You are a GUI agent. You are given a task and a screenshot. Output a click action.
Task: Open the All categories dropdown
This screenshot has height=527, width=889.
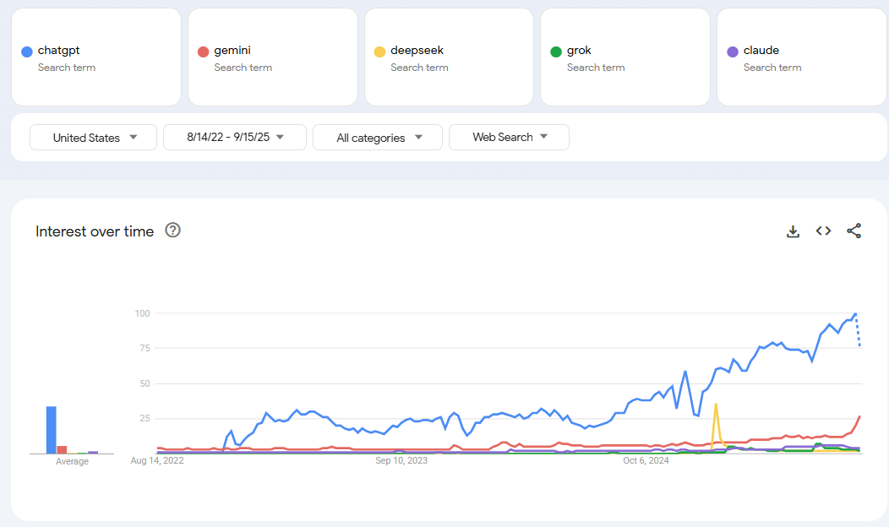[x=378, y=137]
